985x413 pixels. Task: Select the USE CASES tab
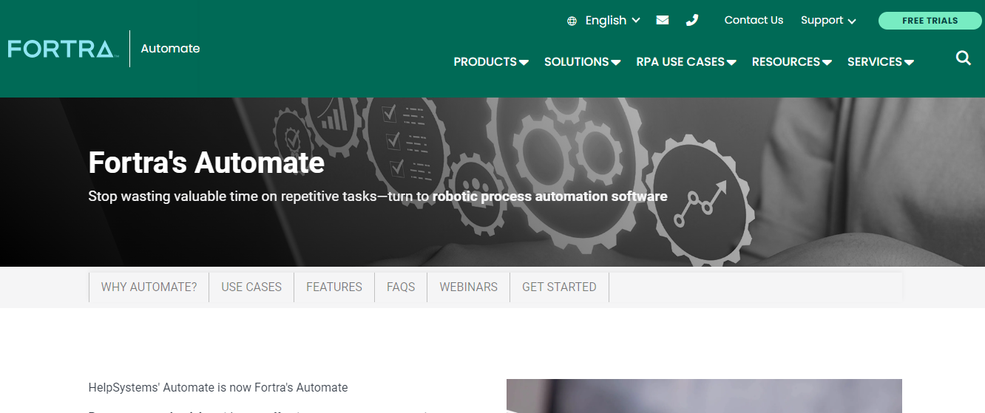[x=251, y=287]
